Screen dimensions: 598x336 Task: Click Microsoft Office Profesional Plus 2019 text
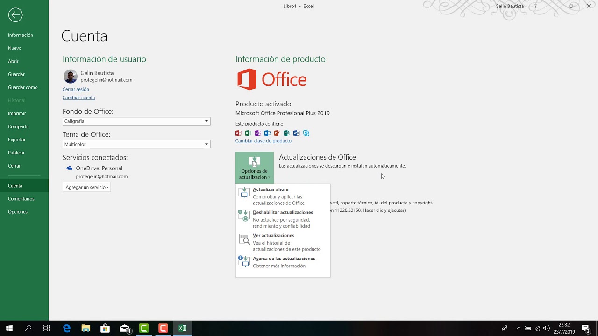pos(283,113)
